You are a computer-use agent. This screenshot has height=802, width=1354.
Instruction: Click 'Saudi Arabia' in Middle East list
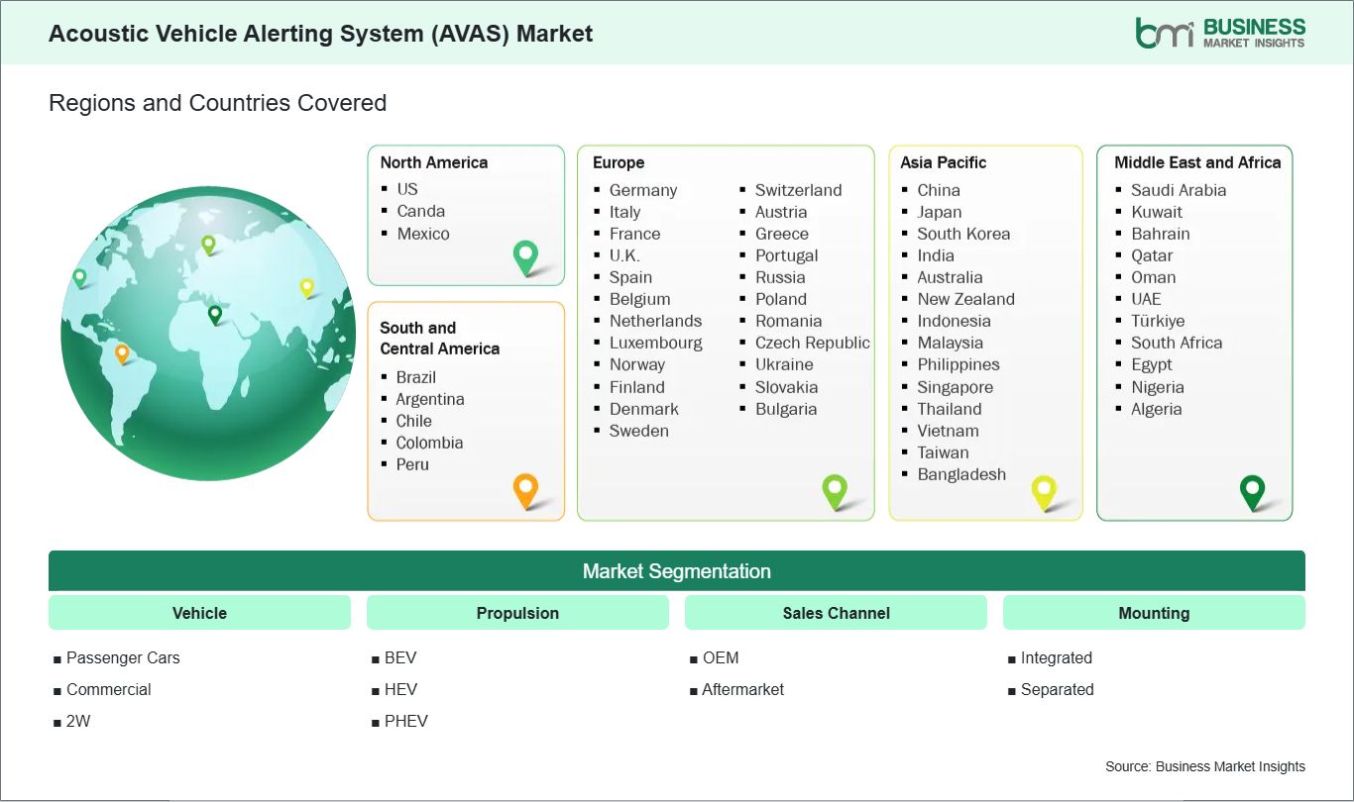pos(1179,190)
